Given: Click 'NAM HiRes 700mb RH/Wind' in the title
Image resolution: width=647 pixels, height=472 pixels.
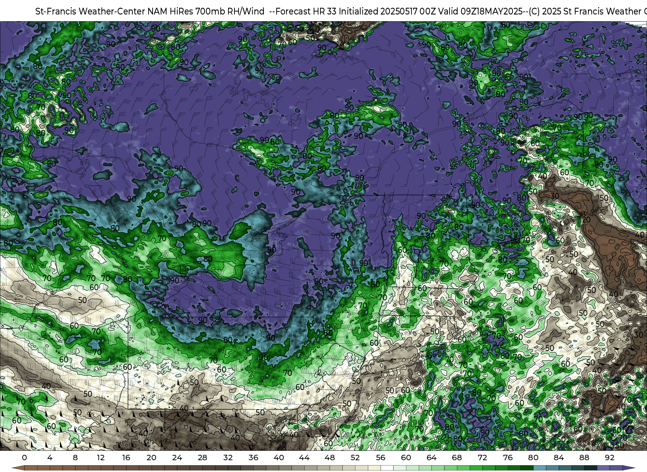Looking at the screenshot, I should click(x=206, y=11).
